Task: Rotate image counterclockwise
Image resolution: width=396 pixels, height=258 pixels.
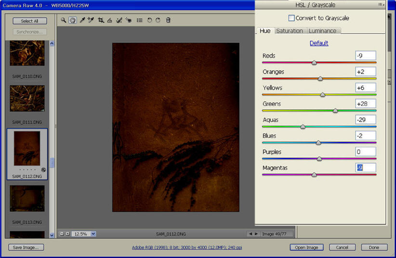Action: click(149, 20)
